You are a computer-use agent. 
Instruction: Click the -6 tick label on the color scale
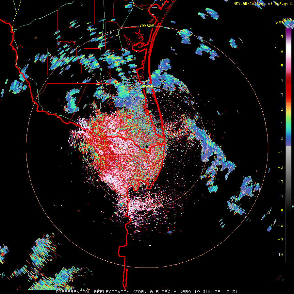coord(281,225)
